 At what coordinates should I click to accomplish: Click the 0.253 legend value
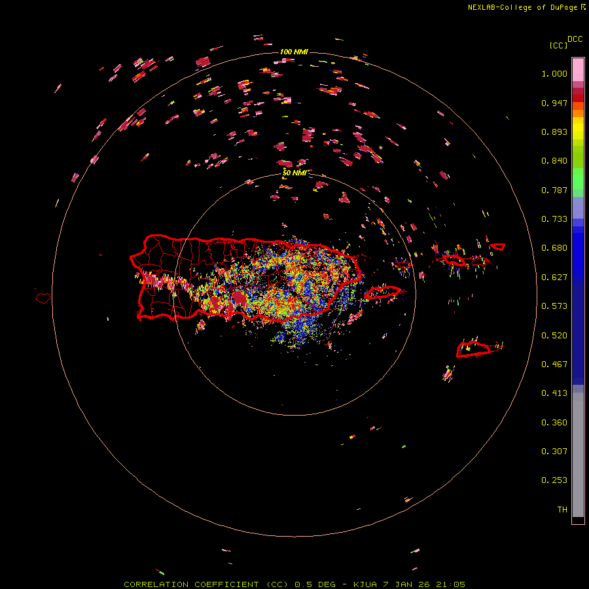coord(554,480)
